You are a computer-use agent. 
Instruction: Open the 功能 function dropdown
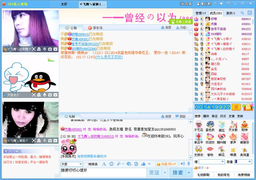coord(182,28)
